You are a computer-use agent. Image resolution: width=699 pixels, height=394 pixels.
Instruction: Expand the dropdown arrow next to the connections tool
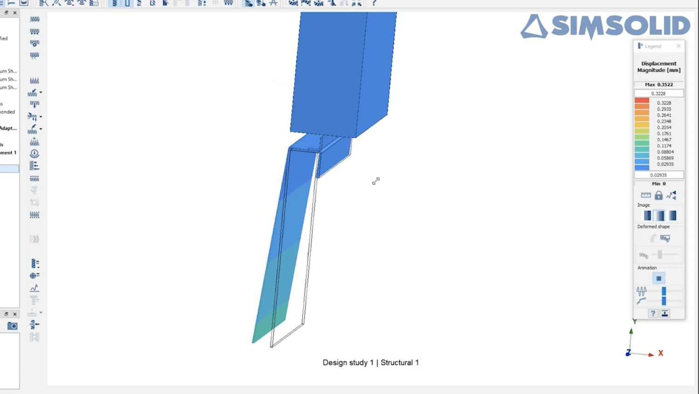click(41, 117)
